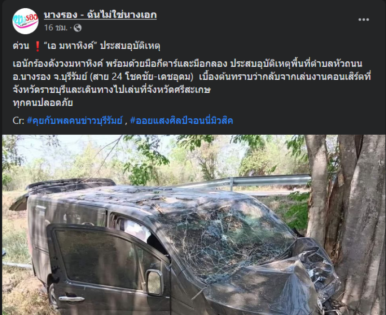Viewport: 386px width, 315px height.
Task: Open the 16 ชม. timestamp link
Action: (x=55, y=28)
